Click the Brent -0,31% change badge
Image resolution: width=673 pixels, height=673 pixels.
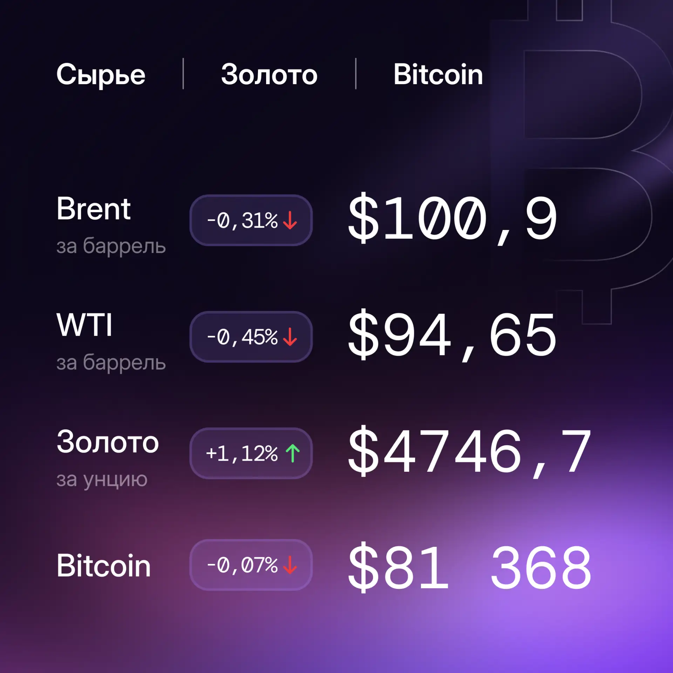(251, 220)
